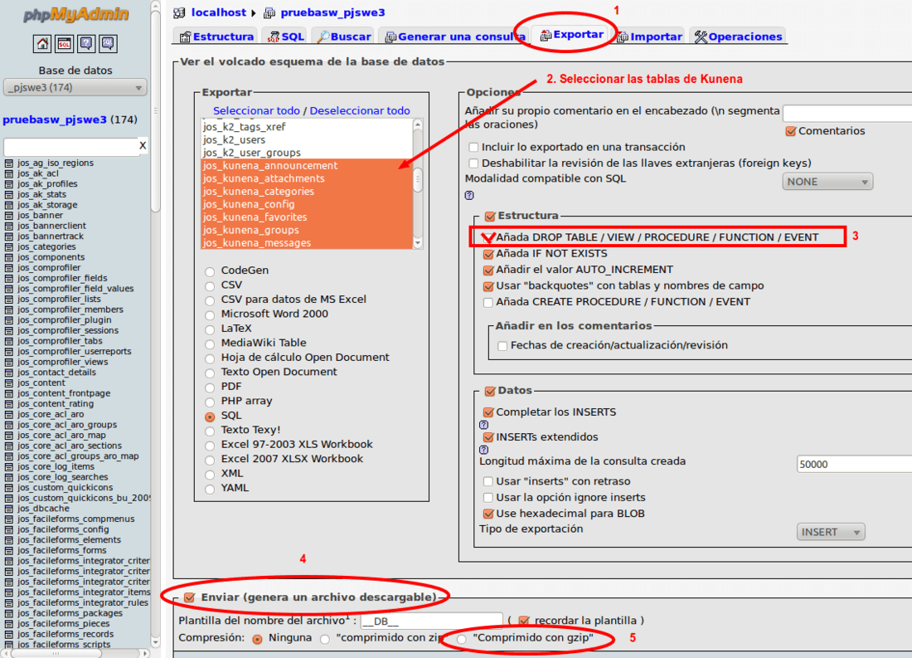Open the SQL compatibility NONE dropdown

827,182
